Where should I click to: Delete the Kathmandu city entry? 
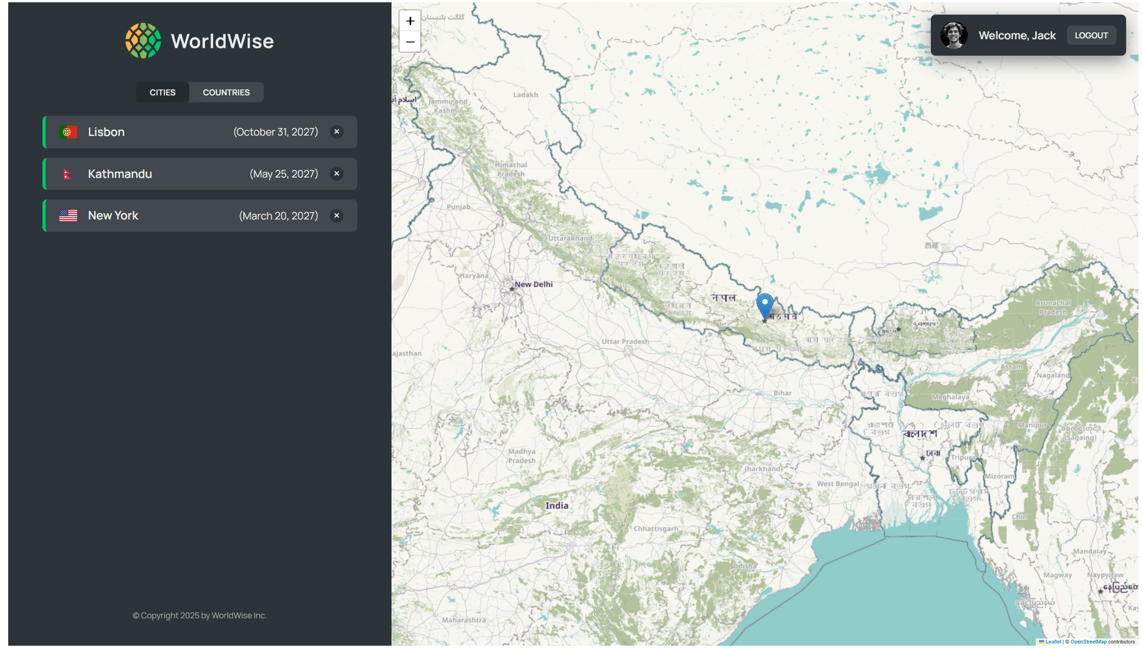[x=337, y=174]
